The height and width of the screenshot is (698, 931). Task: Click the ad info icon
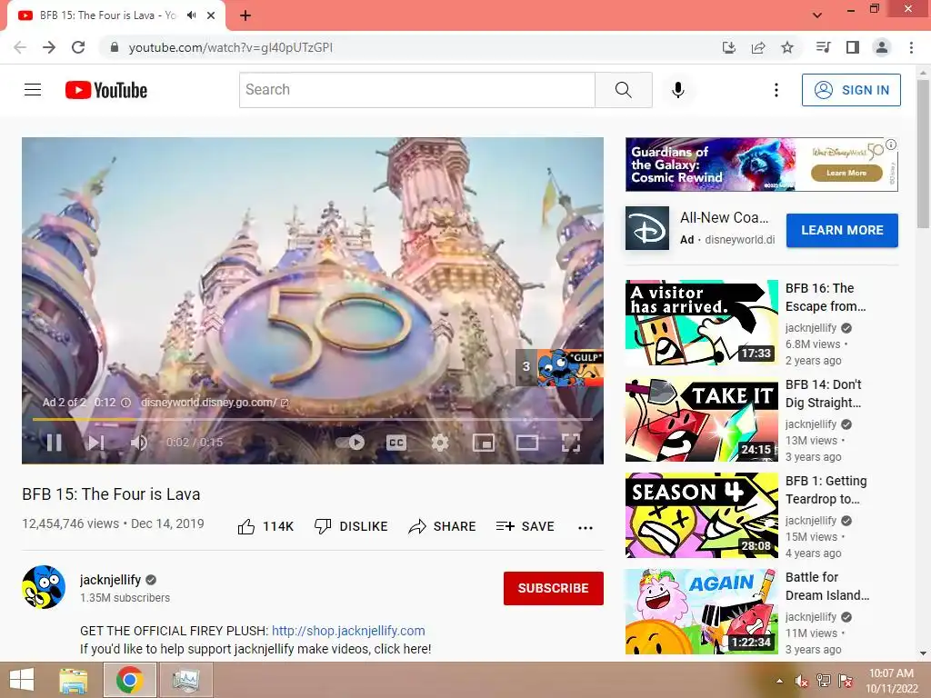pyautogui.click(x=125, y=403)
